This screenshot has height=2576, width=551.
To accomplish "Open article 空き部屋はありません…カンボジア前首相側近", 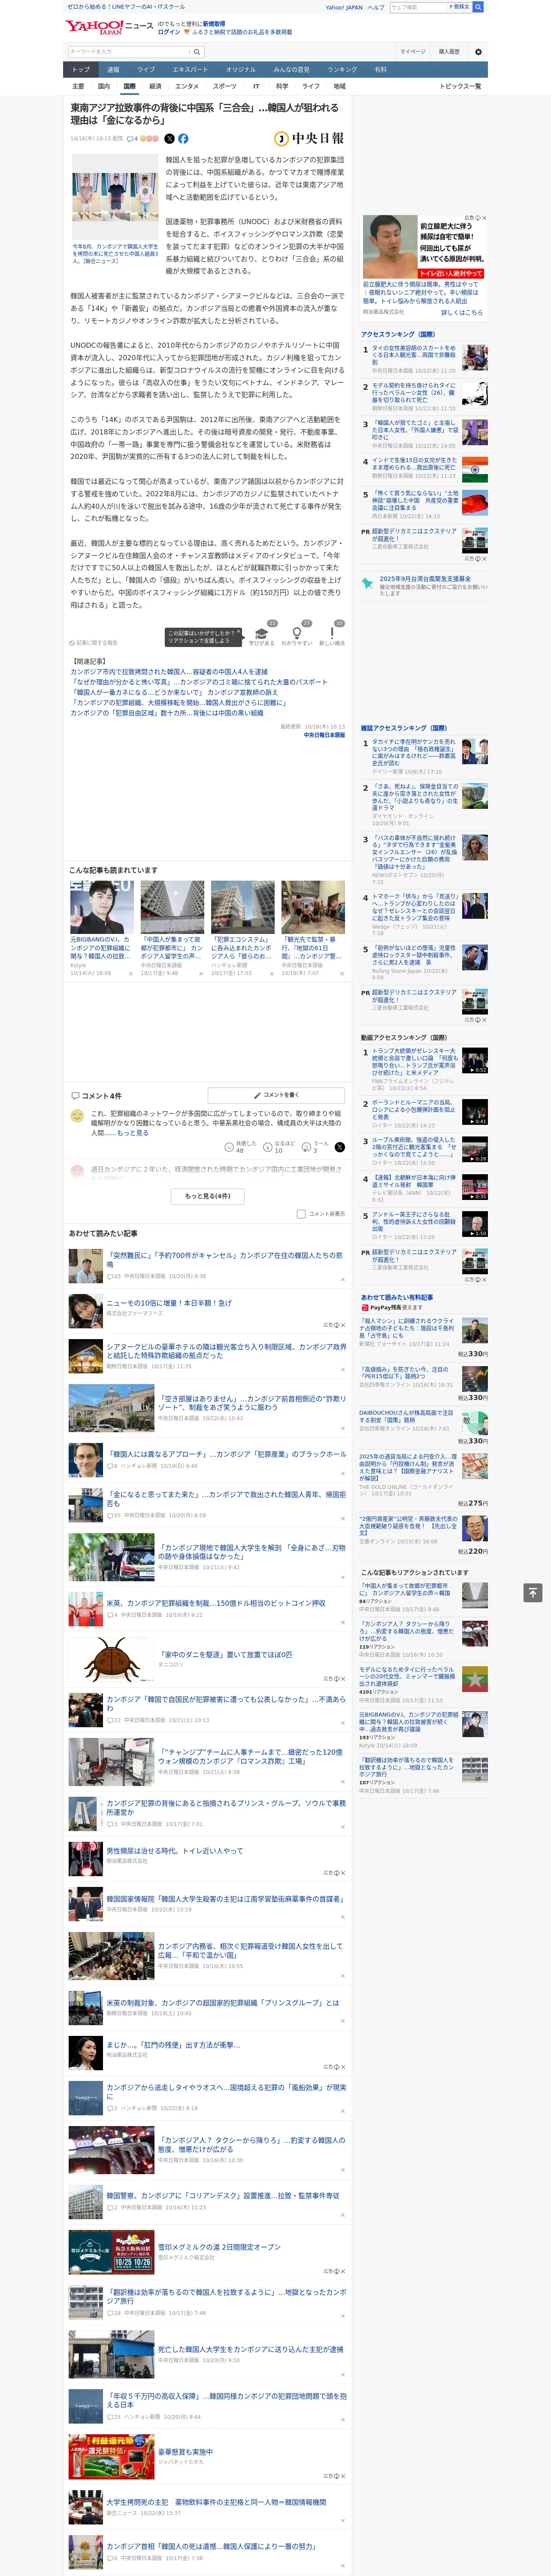I will click(251, 1403).
